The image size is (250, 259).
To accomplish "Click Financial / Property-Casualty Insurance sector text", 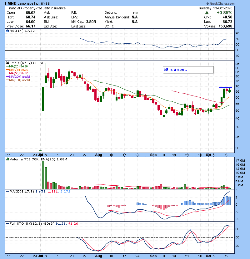I will (x=36, y=8).
